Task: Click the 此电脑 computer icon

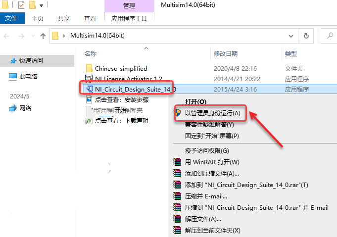Action: click(x=13, y=77)
